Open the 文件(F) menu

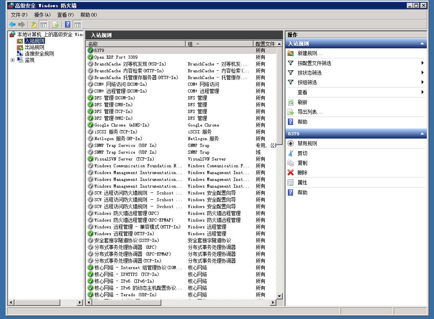(x=19, y=15)
